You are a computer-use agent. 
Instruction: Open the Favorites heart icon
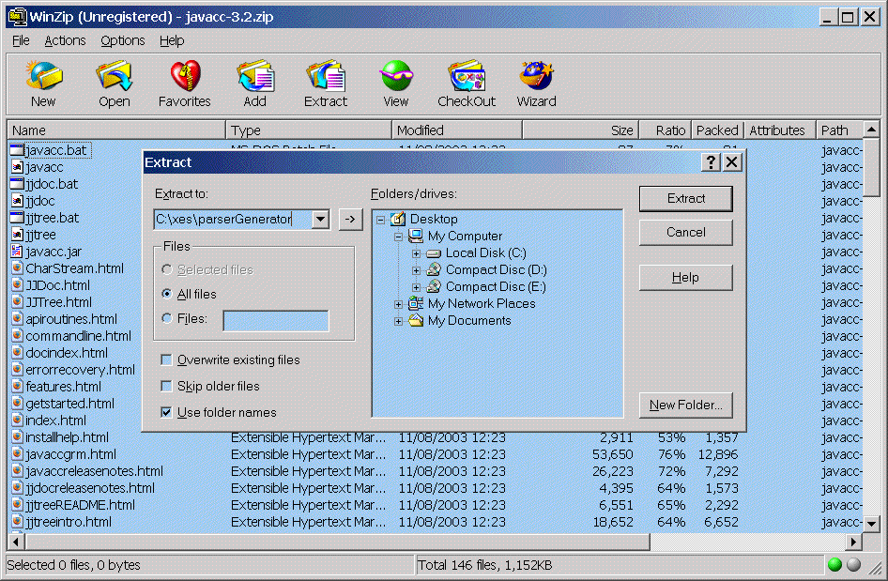click(184, 77)
